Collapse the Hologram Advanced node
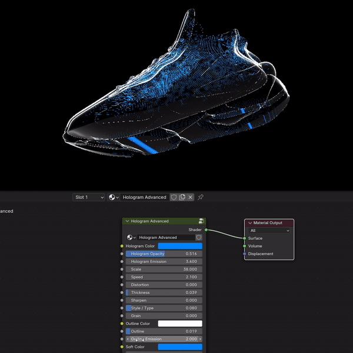The image size is (353, 353). coord(127,221)
